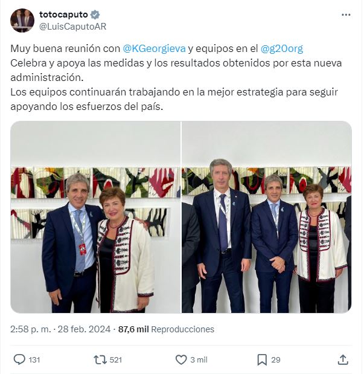The image size is (364, 374).
Task: Open the @g20org mention link
Action: coord(282,48)
